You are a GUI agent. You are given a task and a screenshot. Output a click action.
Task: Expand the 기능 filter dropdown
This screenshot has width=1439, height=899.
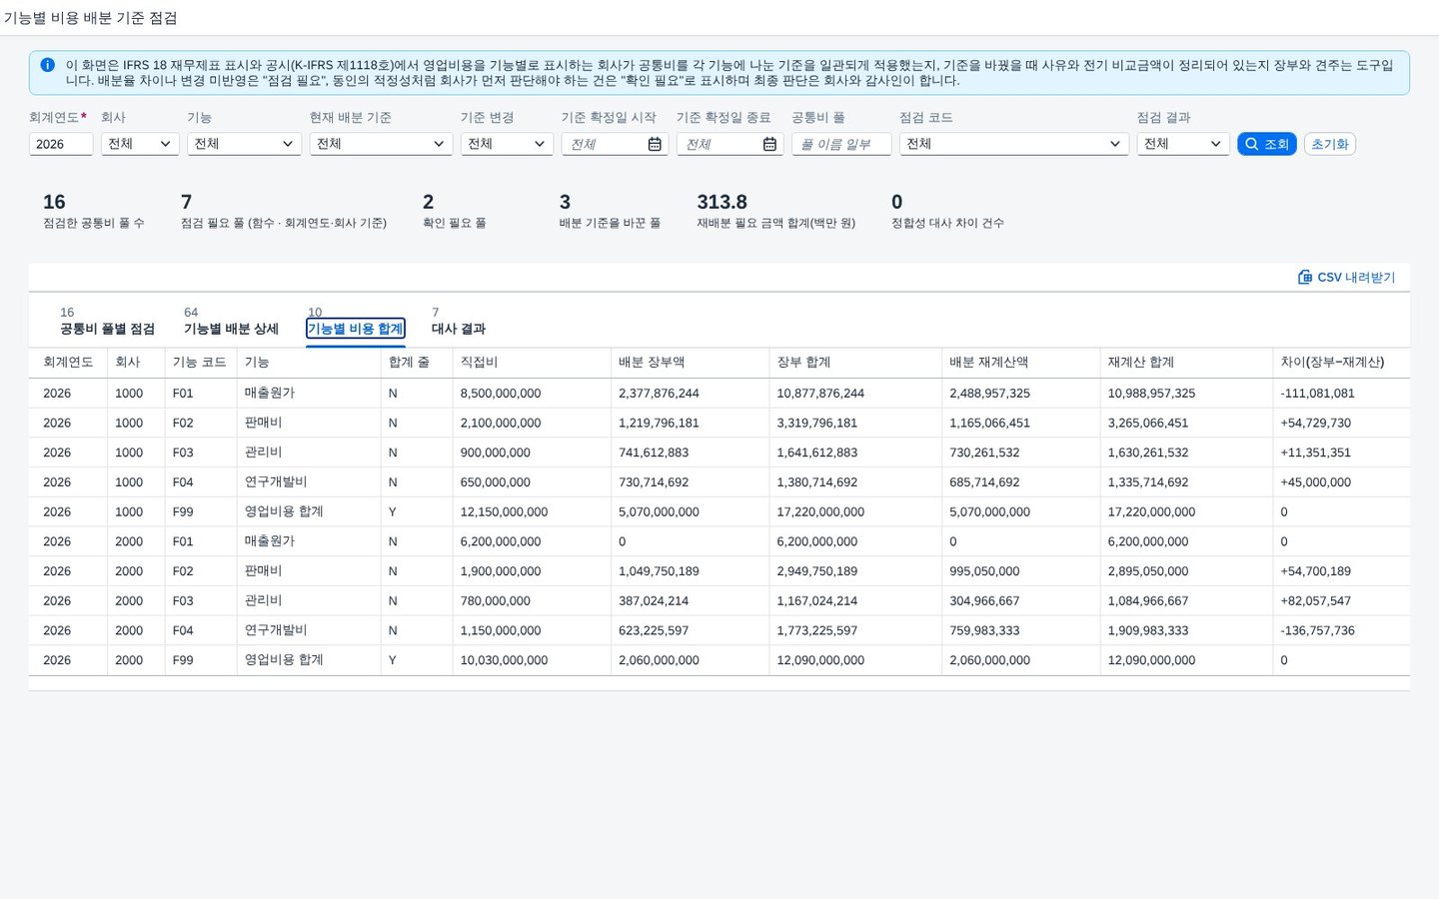coord(244,144)
